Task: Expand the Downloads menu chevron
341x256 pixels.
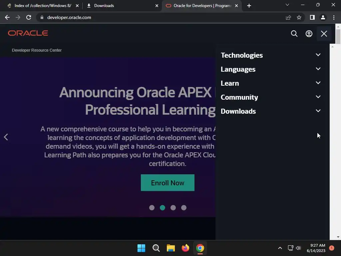Action: coord(318,111)
